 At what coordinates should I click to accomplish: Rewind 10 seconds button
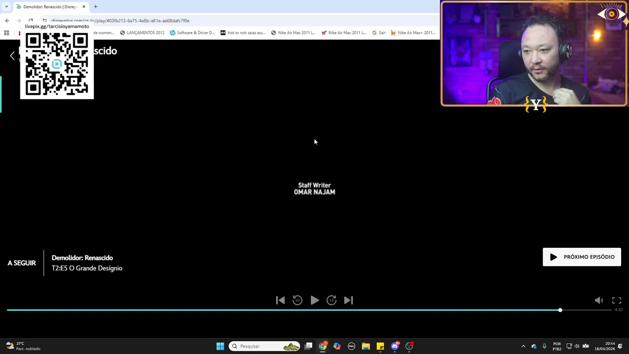[297, 300]
